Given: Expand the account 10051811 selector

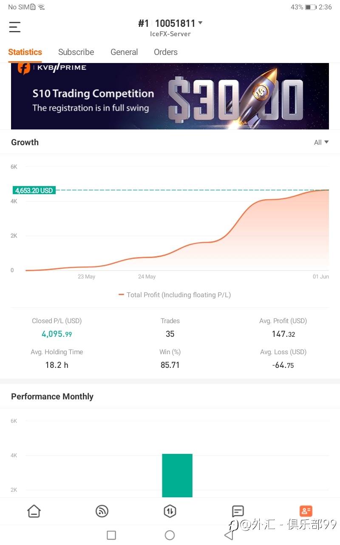Looking at the screenshot, I should [200, 23].
